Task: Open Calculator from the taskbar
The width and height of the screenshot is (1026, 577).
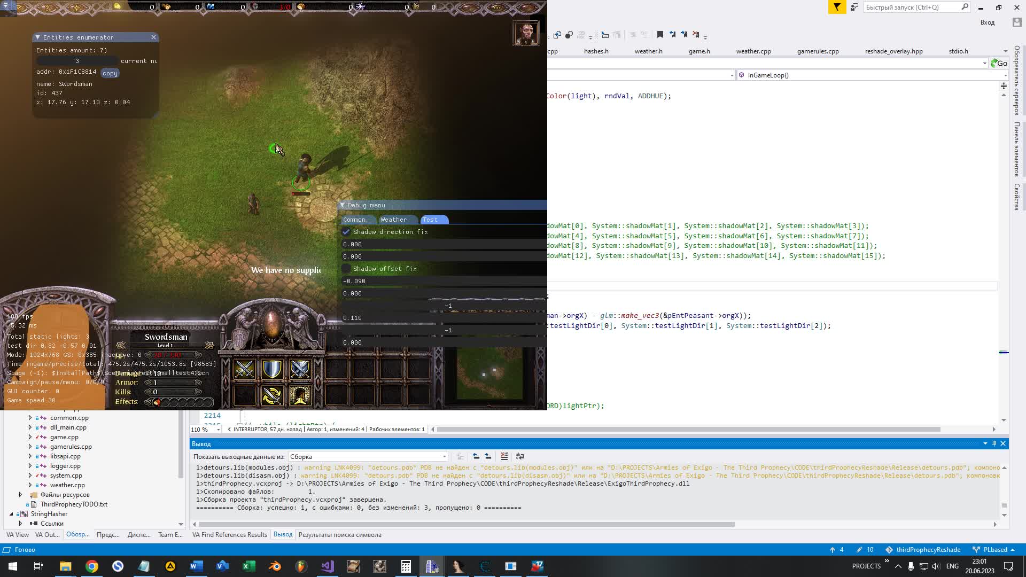Action: pos(406,566)
